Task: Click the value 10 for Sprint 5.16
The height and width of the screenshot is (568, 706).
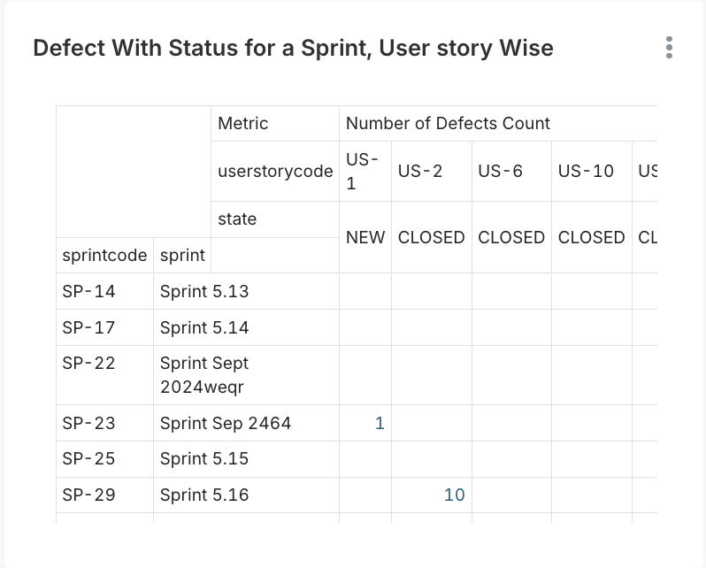Action: tap(454, 495)
